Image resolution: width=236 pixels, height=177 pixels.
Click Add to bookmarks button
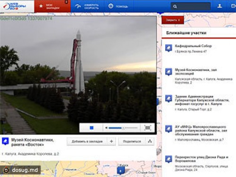pos(87,142)
